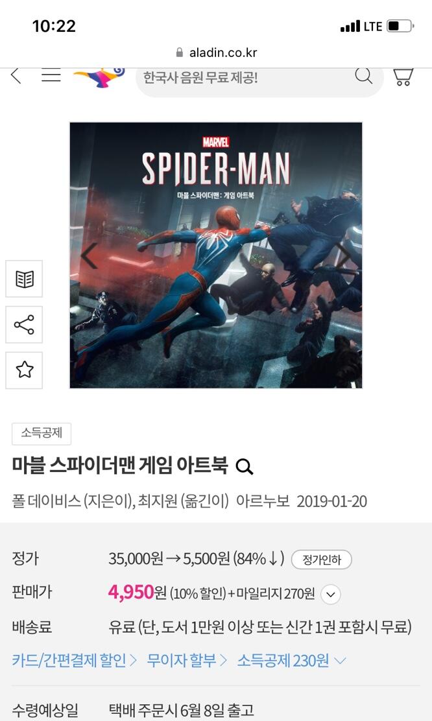Click magnifier next to book title

coord(245,467)
